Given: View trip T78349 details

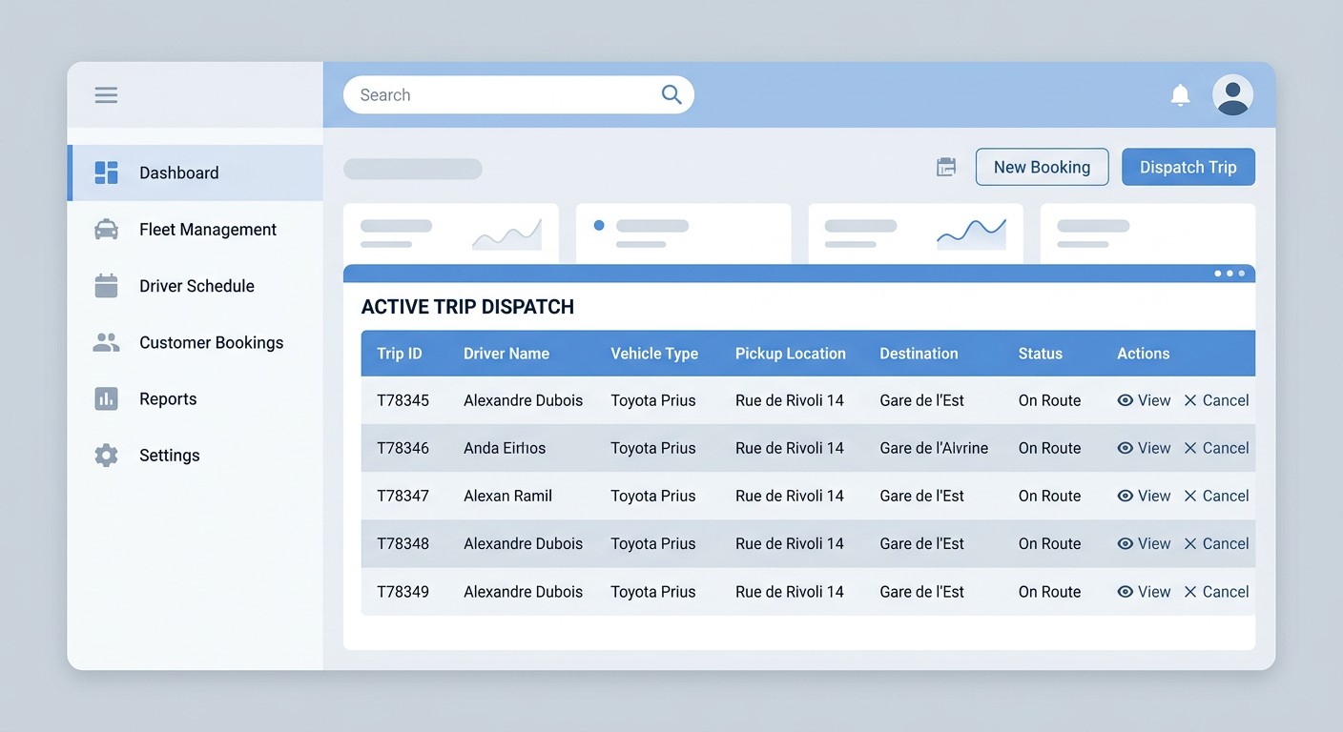Looking at the screenshot, I should tap(1144, 592).
